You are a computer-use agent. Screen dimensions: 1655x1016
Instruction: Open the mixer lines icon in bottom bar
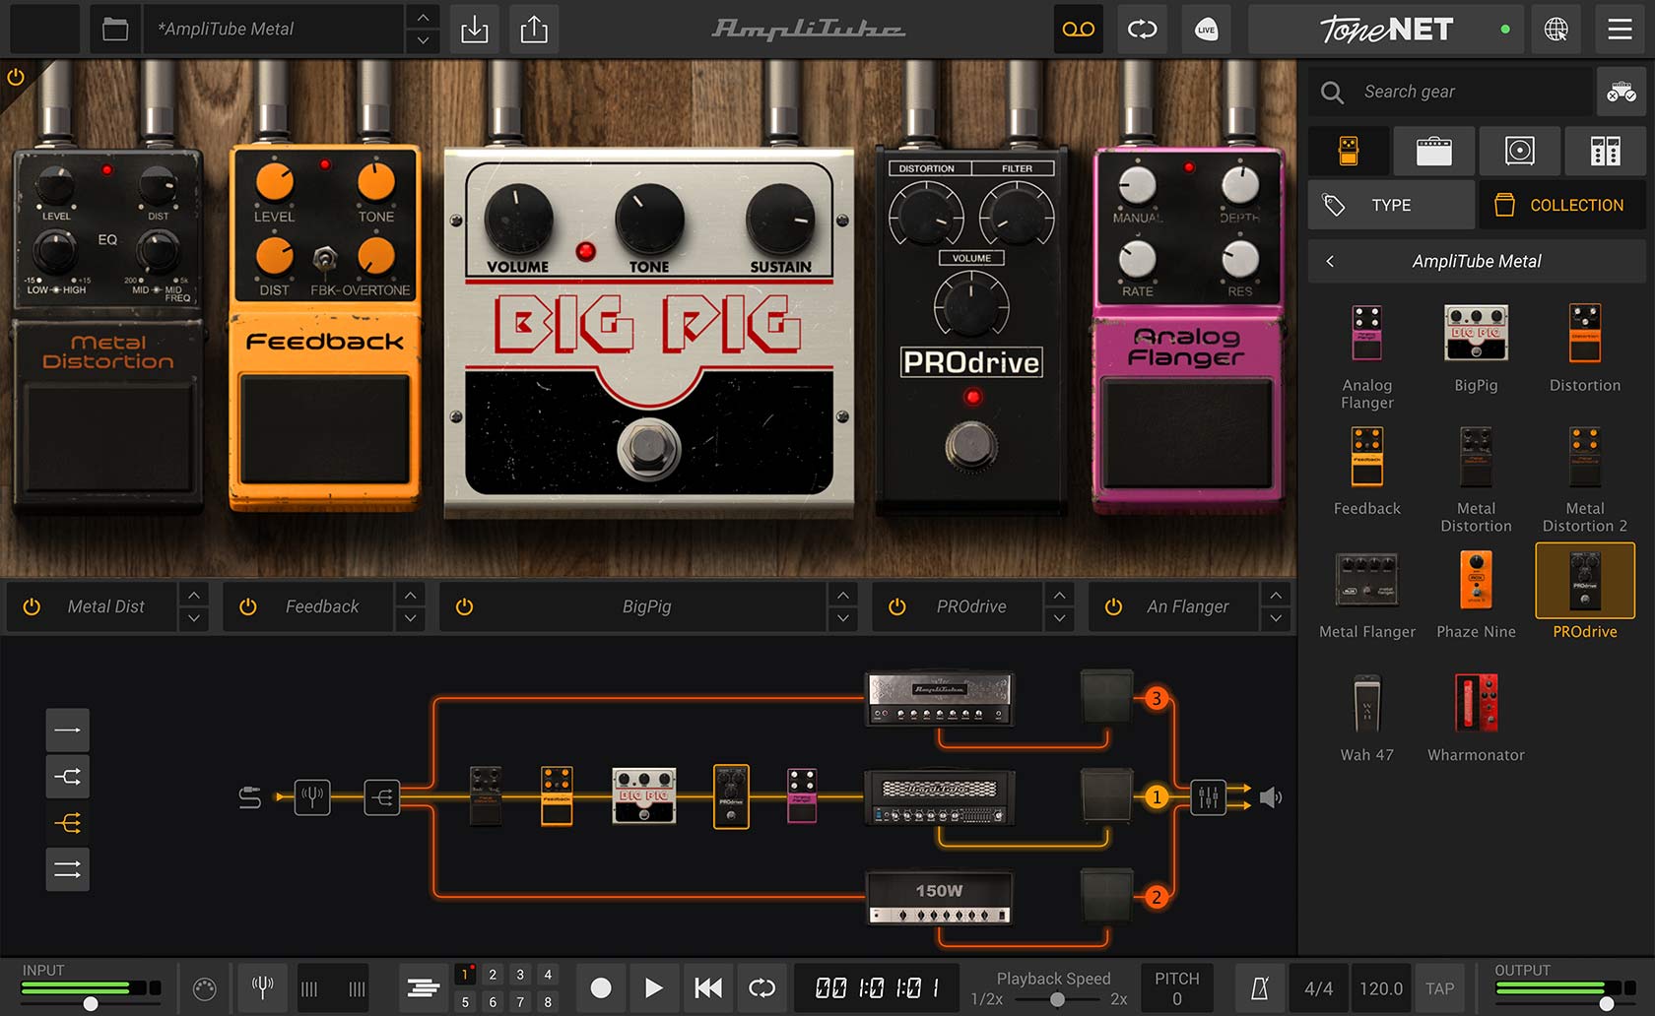[x=424, y=987]
